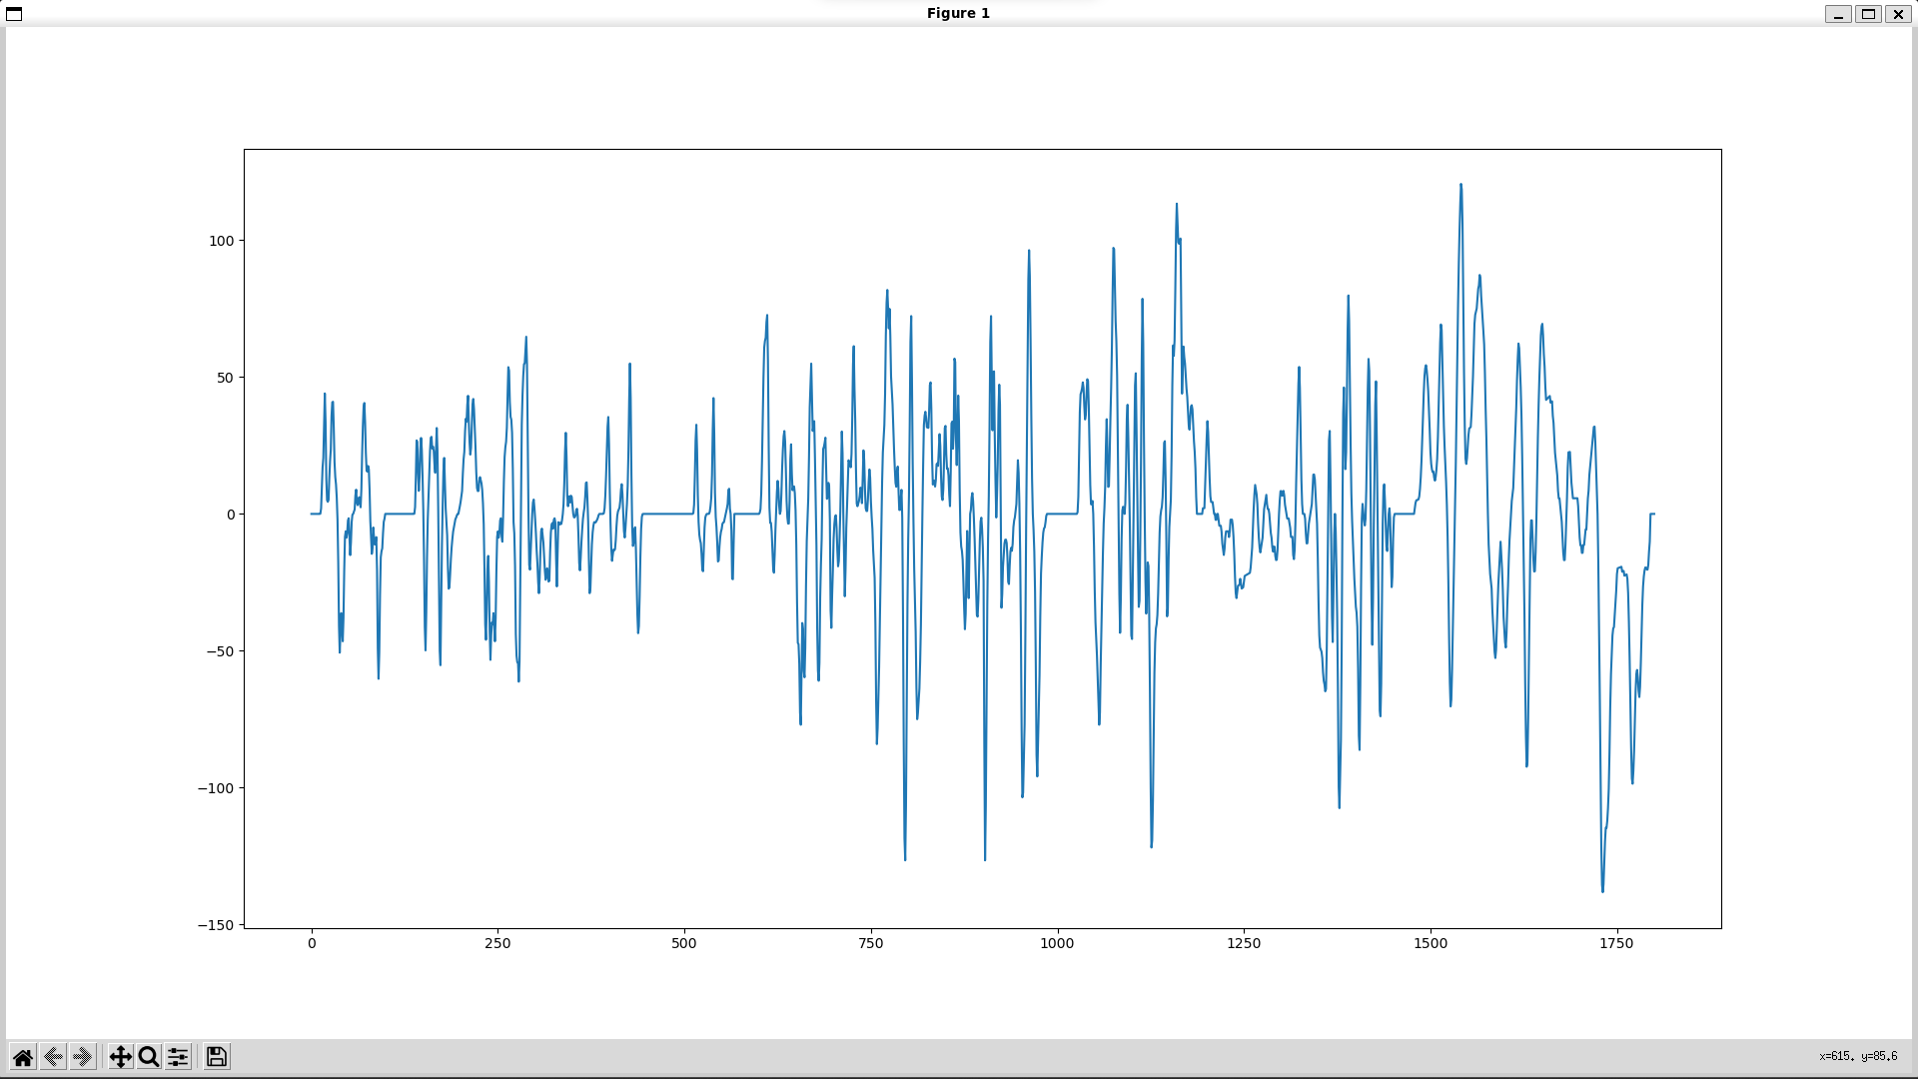Click x-axis tick label 500
The height and width of the screenshot is (1079, 1918).
(x=684, y=943)
